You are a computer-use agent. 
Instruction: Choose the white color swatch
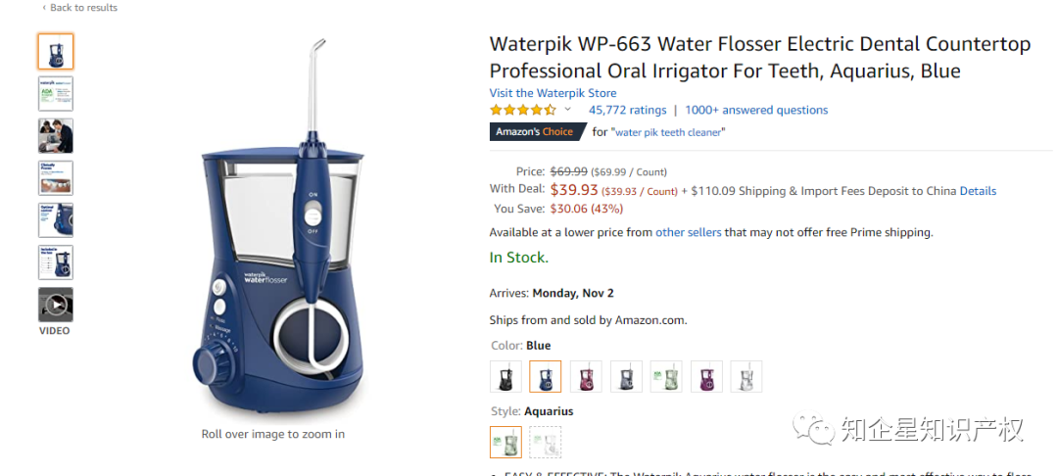coord(746,377)
